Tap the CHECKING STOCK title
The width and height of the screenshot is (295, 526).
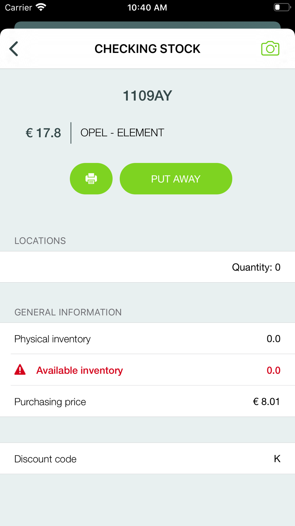point(147,49)
